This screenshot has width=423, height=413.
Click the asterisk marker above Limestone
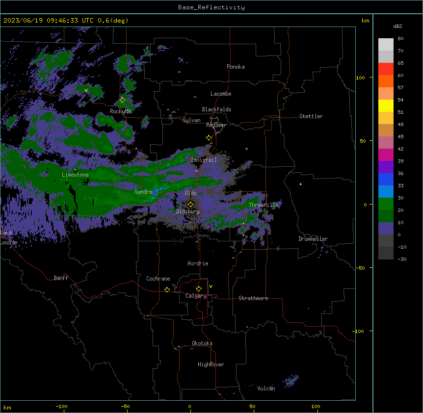(x=75, y=170)
